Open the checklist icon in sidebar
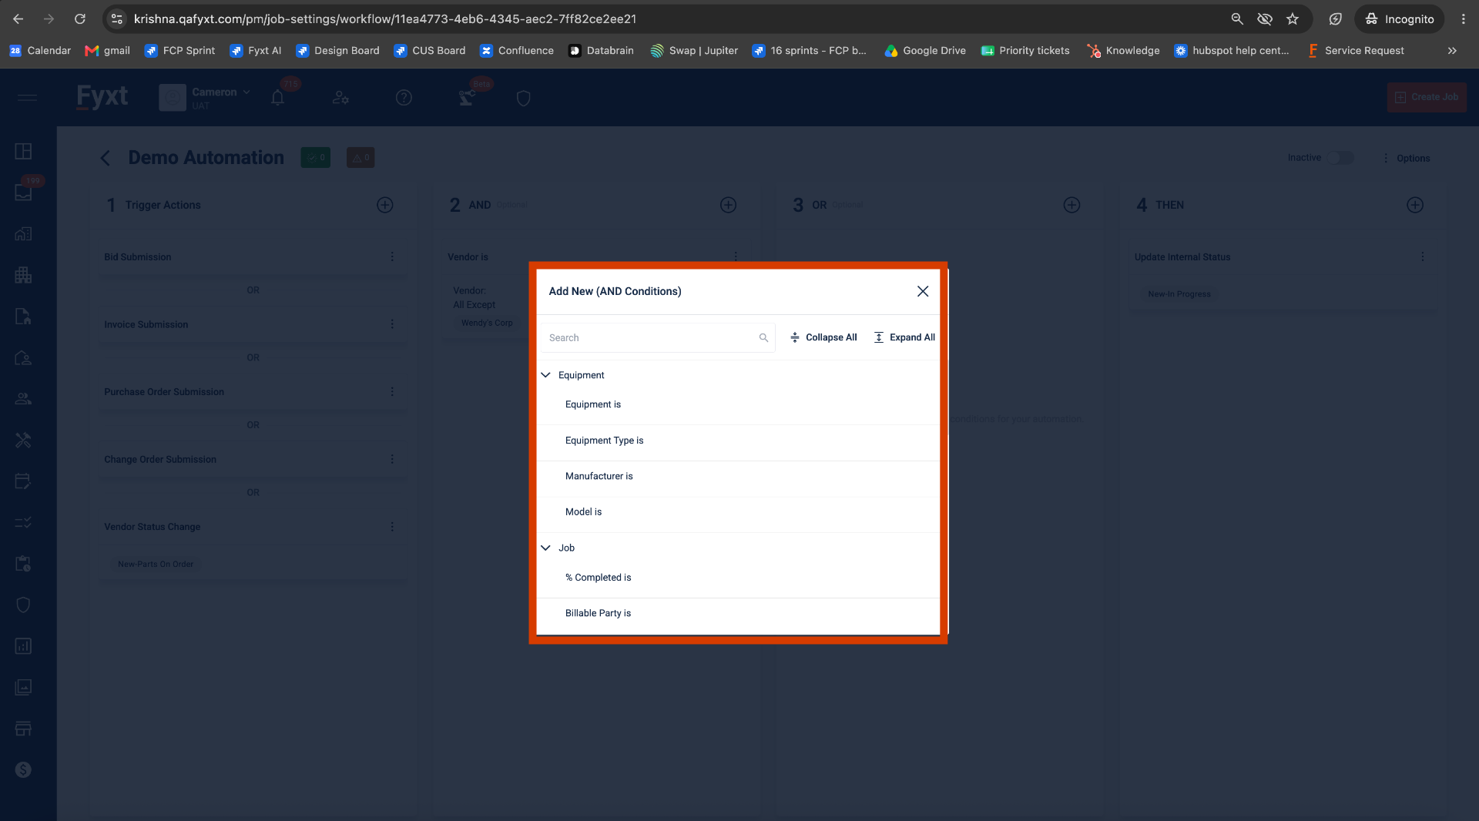1479x821 pixels. pyautogui.click(x=23, y=523)
